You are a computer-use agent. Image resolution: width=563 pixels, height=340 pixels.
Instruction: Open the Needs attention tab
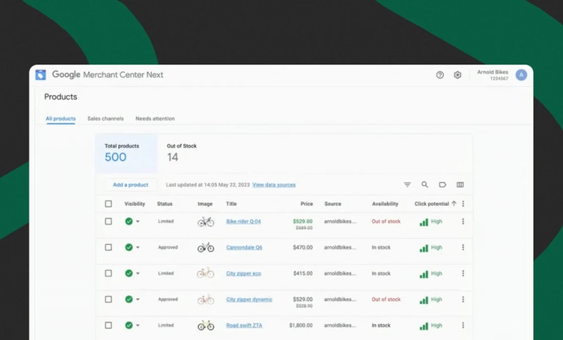tap(155, 118)
